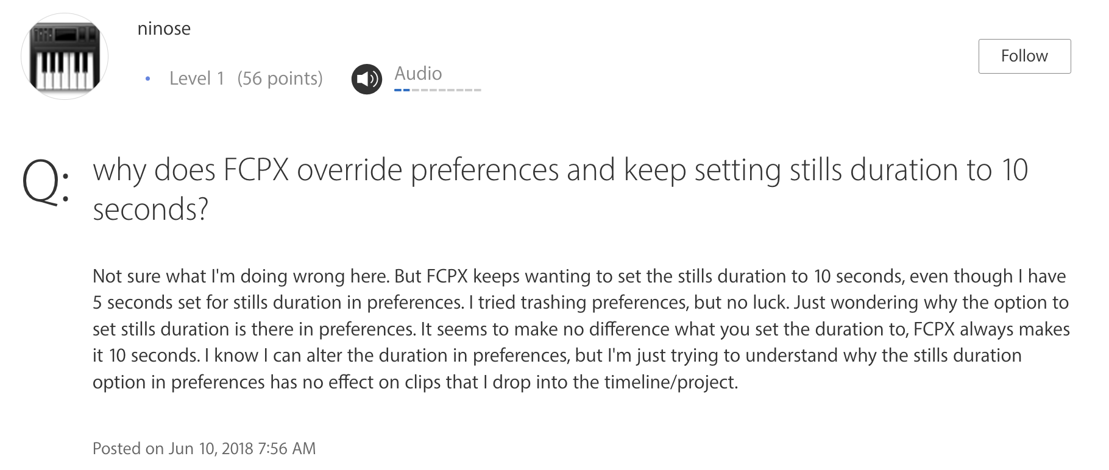Click ninose's piano keyboard avatar

tap(65, 56)
